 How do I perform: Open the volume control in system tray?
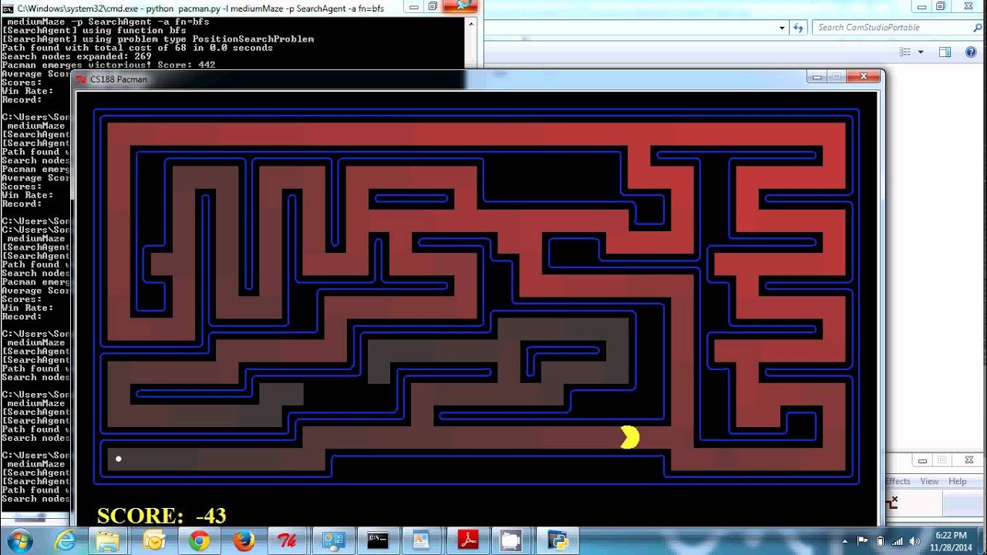pyautogui.click(x=915, y=541)
